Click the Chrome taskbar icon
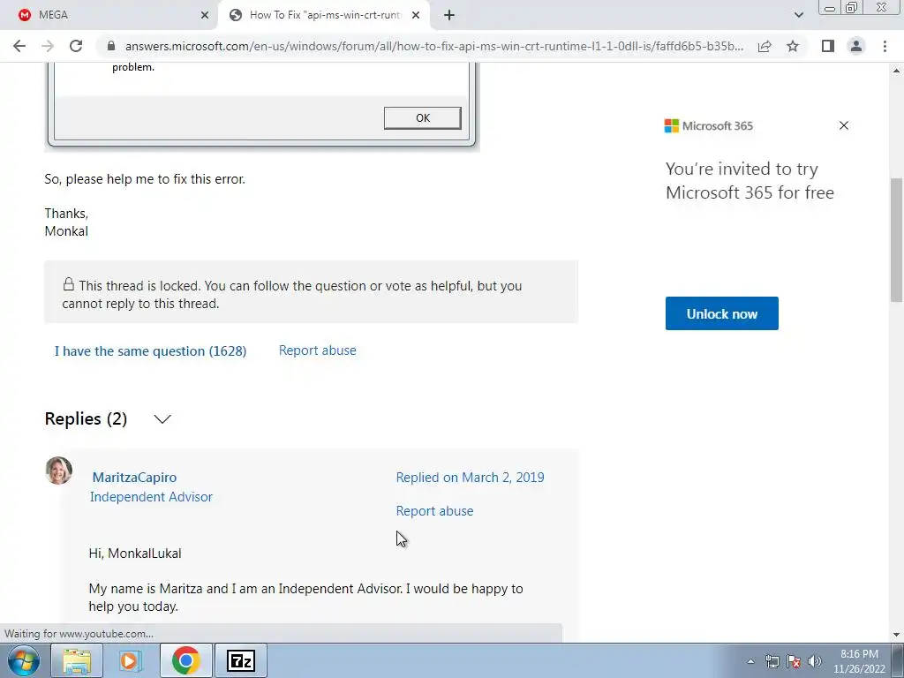The width and height of the screenshot is (904, 678). 185,660
